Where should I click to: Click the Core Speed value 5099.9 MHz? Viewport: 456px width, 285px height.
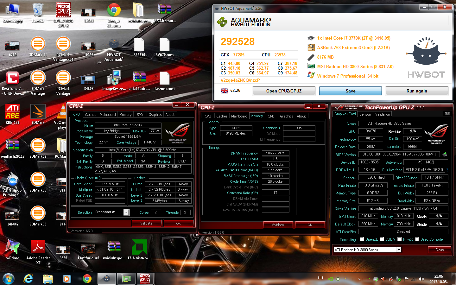click(x=110, y=184)
